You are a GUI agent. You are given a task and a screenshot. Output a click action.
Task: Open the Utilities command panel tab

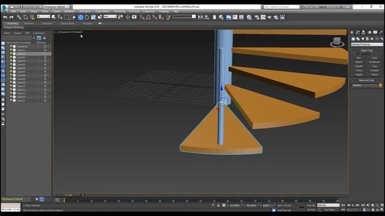[381, 32]
